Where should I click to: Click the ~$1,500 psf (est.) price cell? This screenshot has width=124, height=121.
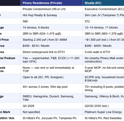(x=103, y=40)
